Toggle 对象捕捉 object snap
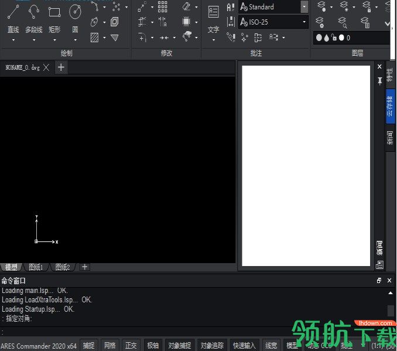This screenshot has height=351, width=397. pos(180,345)
